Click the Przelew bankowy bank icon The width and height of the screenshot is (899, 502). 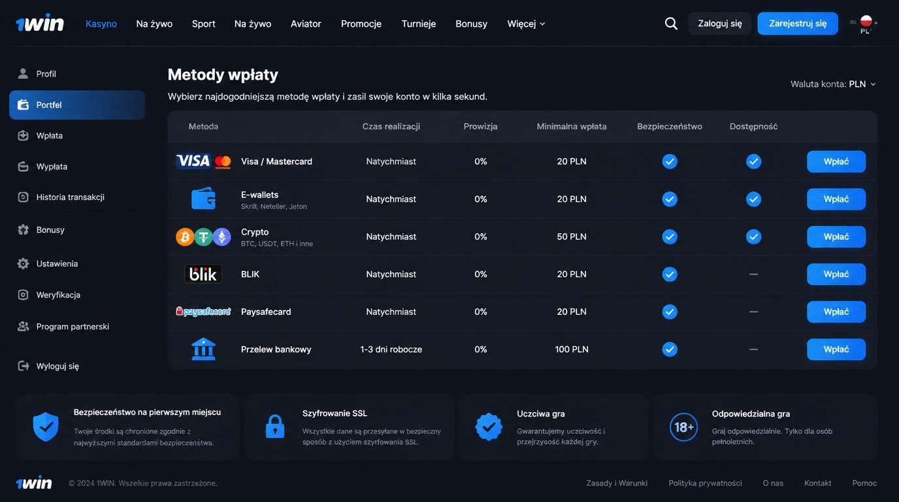click(203, 349)
